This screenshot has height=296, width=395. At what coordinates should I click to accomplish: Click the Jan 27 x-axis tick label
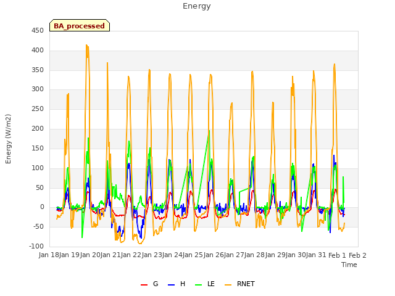(x=234, y=255)
